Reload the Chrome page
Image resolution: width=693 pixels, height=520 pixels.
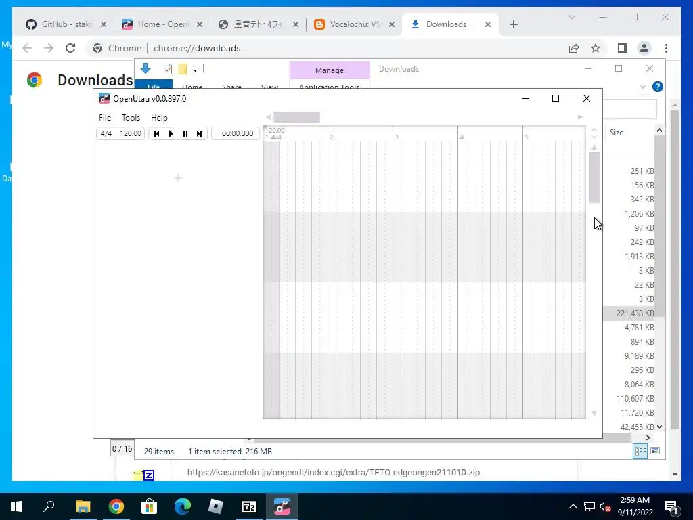click(x=70, y=48)
